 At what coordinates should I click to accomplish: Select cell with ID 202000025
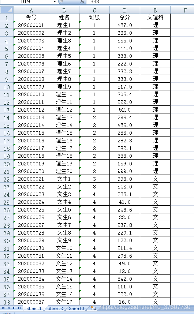[x=31, y=210]
